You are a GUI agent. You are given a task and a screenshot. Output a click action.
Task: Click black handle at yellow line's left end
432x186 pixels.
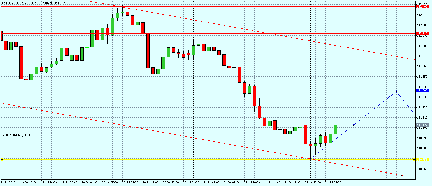(2, 159)
